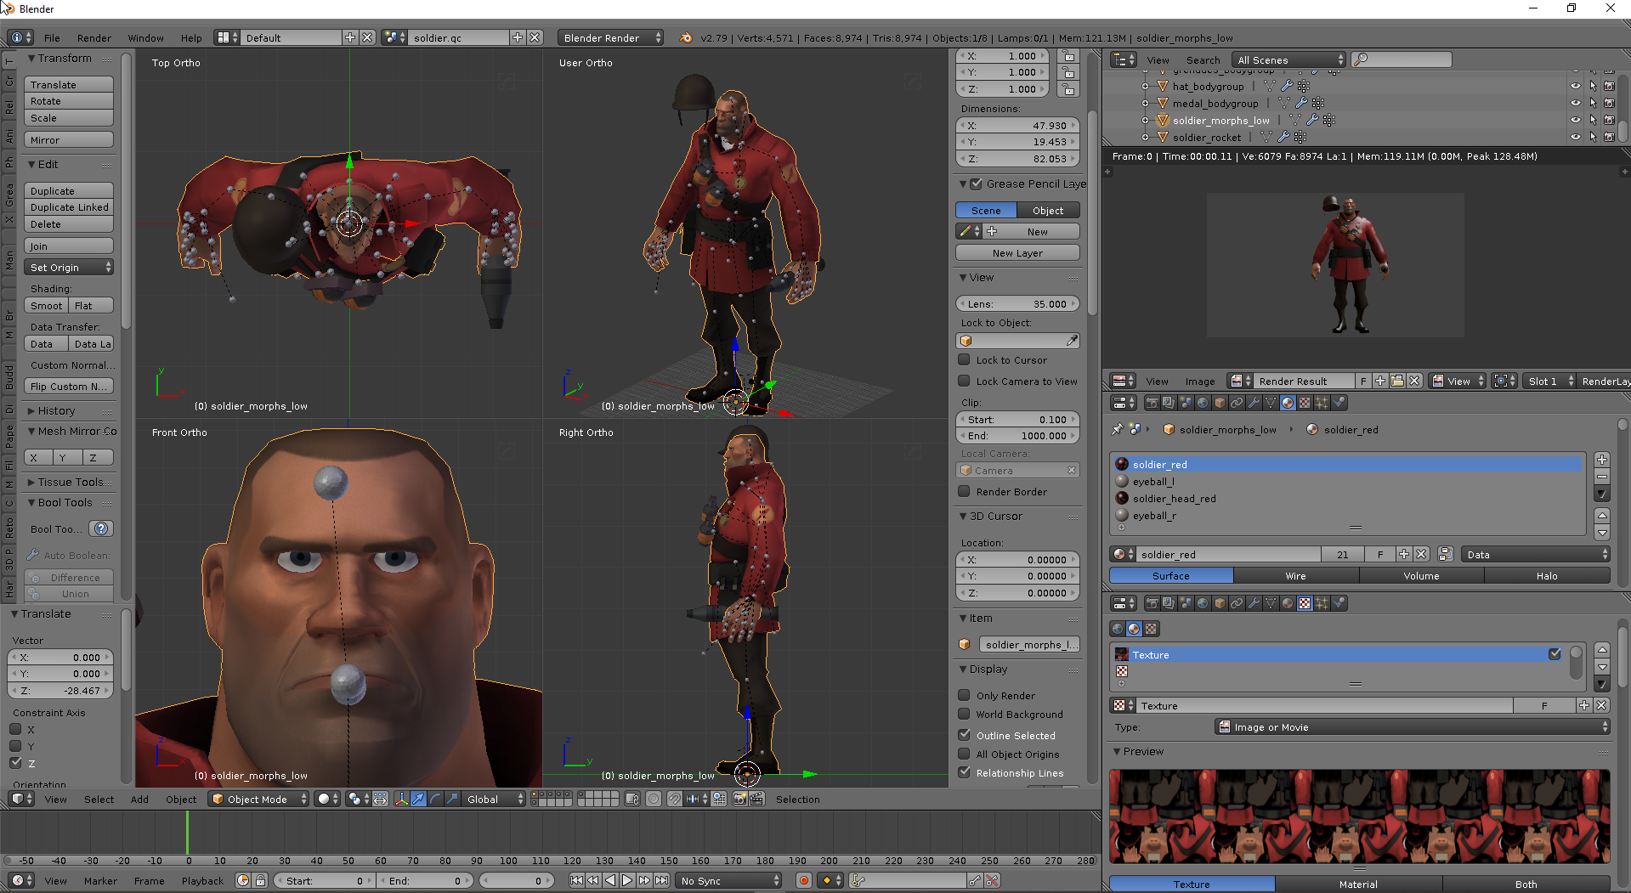Screen dimensions: 1631x893
Task: Open the All Scenes outliner filter dropdown
Action: 1289,59
